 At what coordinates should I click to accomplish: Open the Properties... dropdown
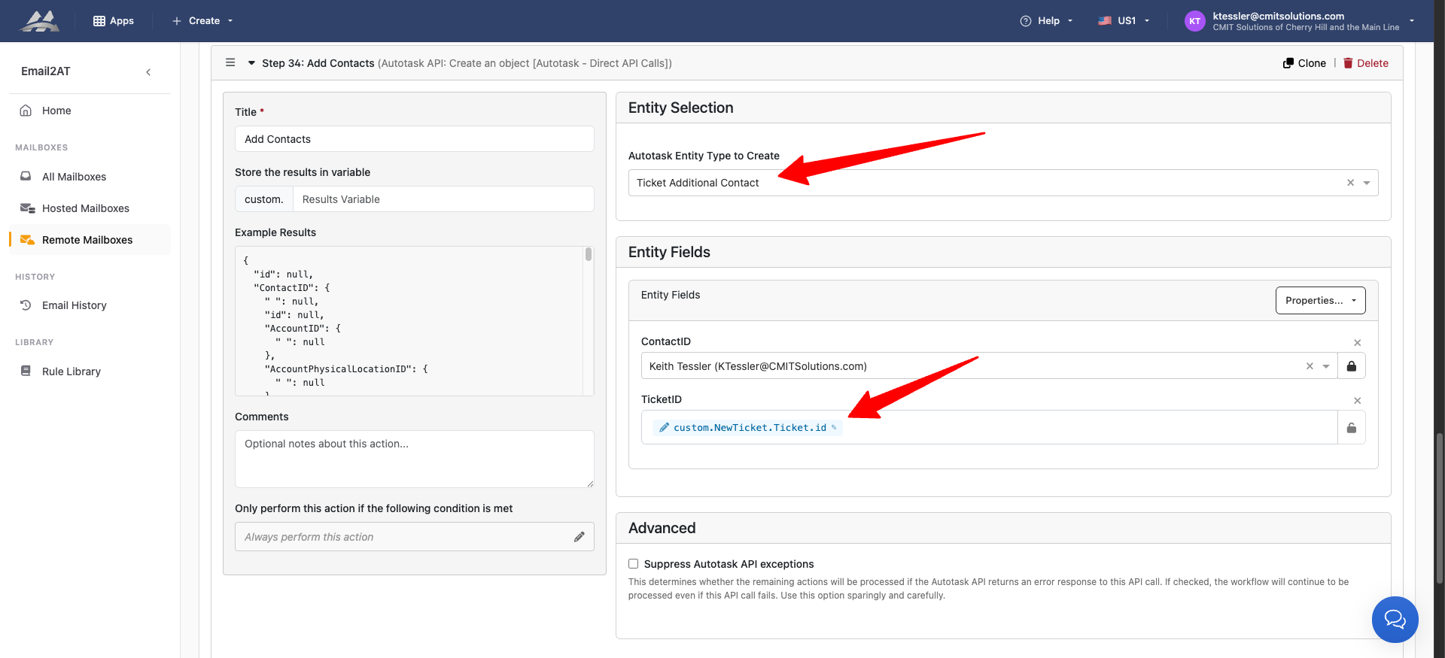click(x=1320, y=301)
